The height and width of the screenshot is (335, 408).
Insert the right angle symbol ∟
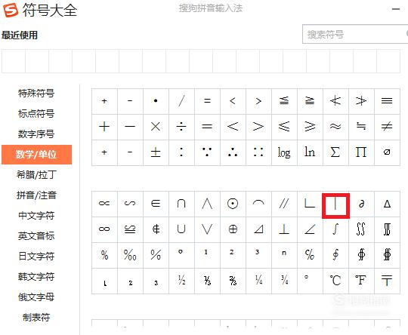point(310,204)
